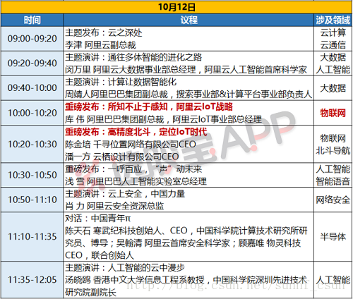The height and width of the screenshot is (299, 353).
Task: Click 大数据 in the 09:40-10:00 row
Action: point(333,88)
